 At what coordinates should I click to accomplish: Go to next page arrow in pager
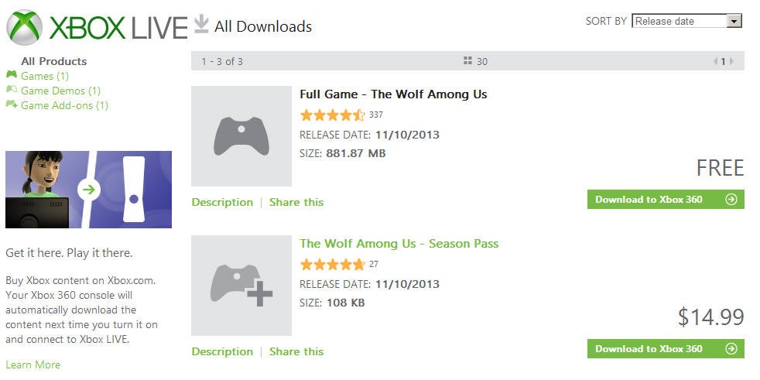[x=731, y=61]
